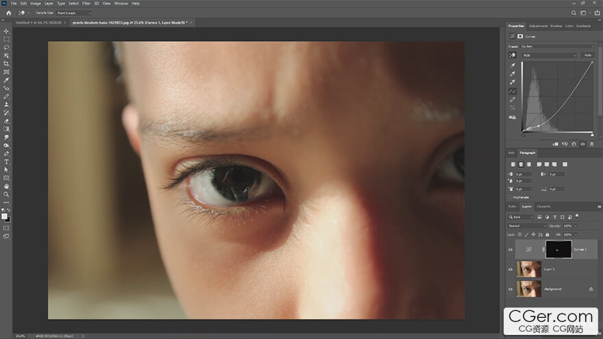The height and width of the screenshot is (339, 603).
Task: Open the Sample Size dropdown
Action: tap(74, 13)
